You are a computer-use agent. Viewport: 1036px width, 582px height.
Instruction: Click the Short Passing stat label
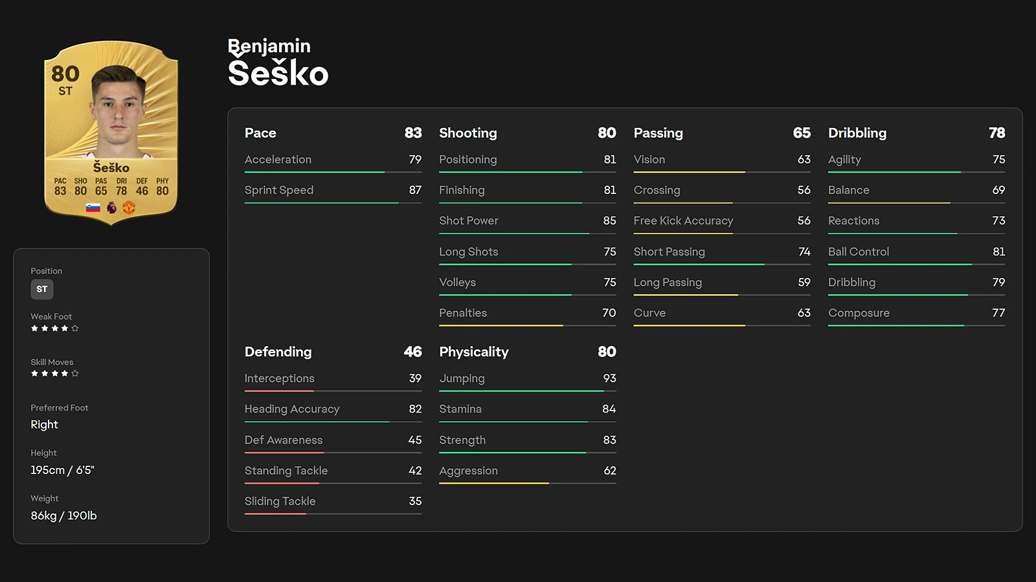669,252
